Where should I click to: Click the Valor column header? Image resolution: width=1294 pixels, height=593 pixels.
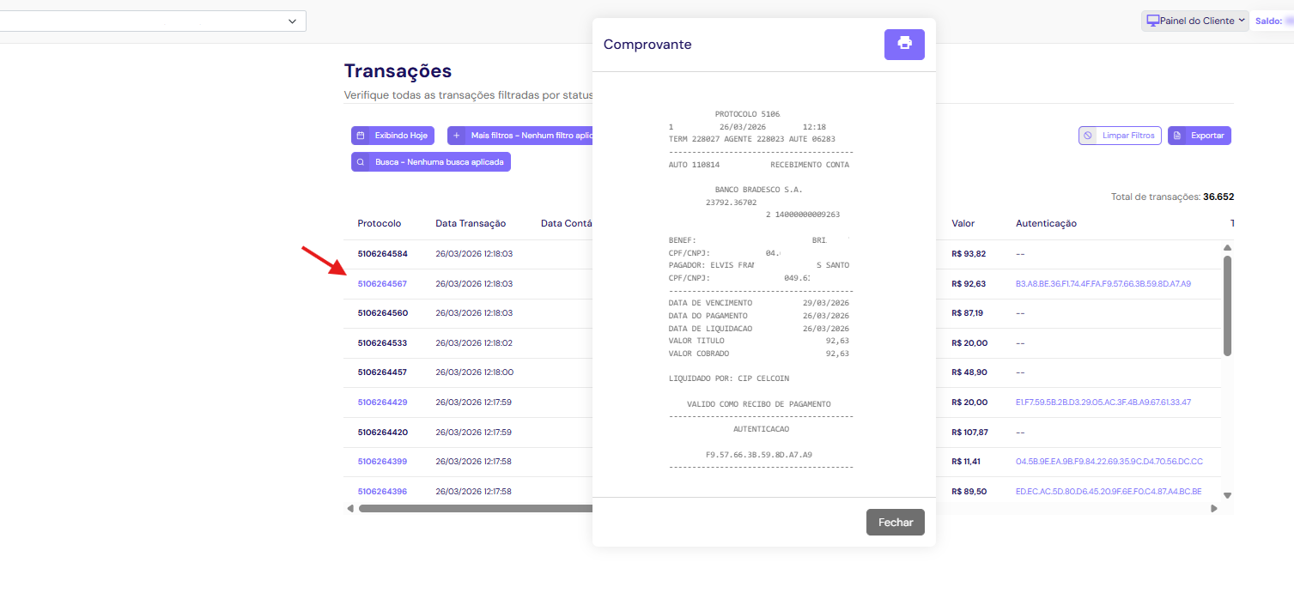tap(963, 223)
